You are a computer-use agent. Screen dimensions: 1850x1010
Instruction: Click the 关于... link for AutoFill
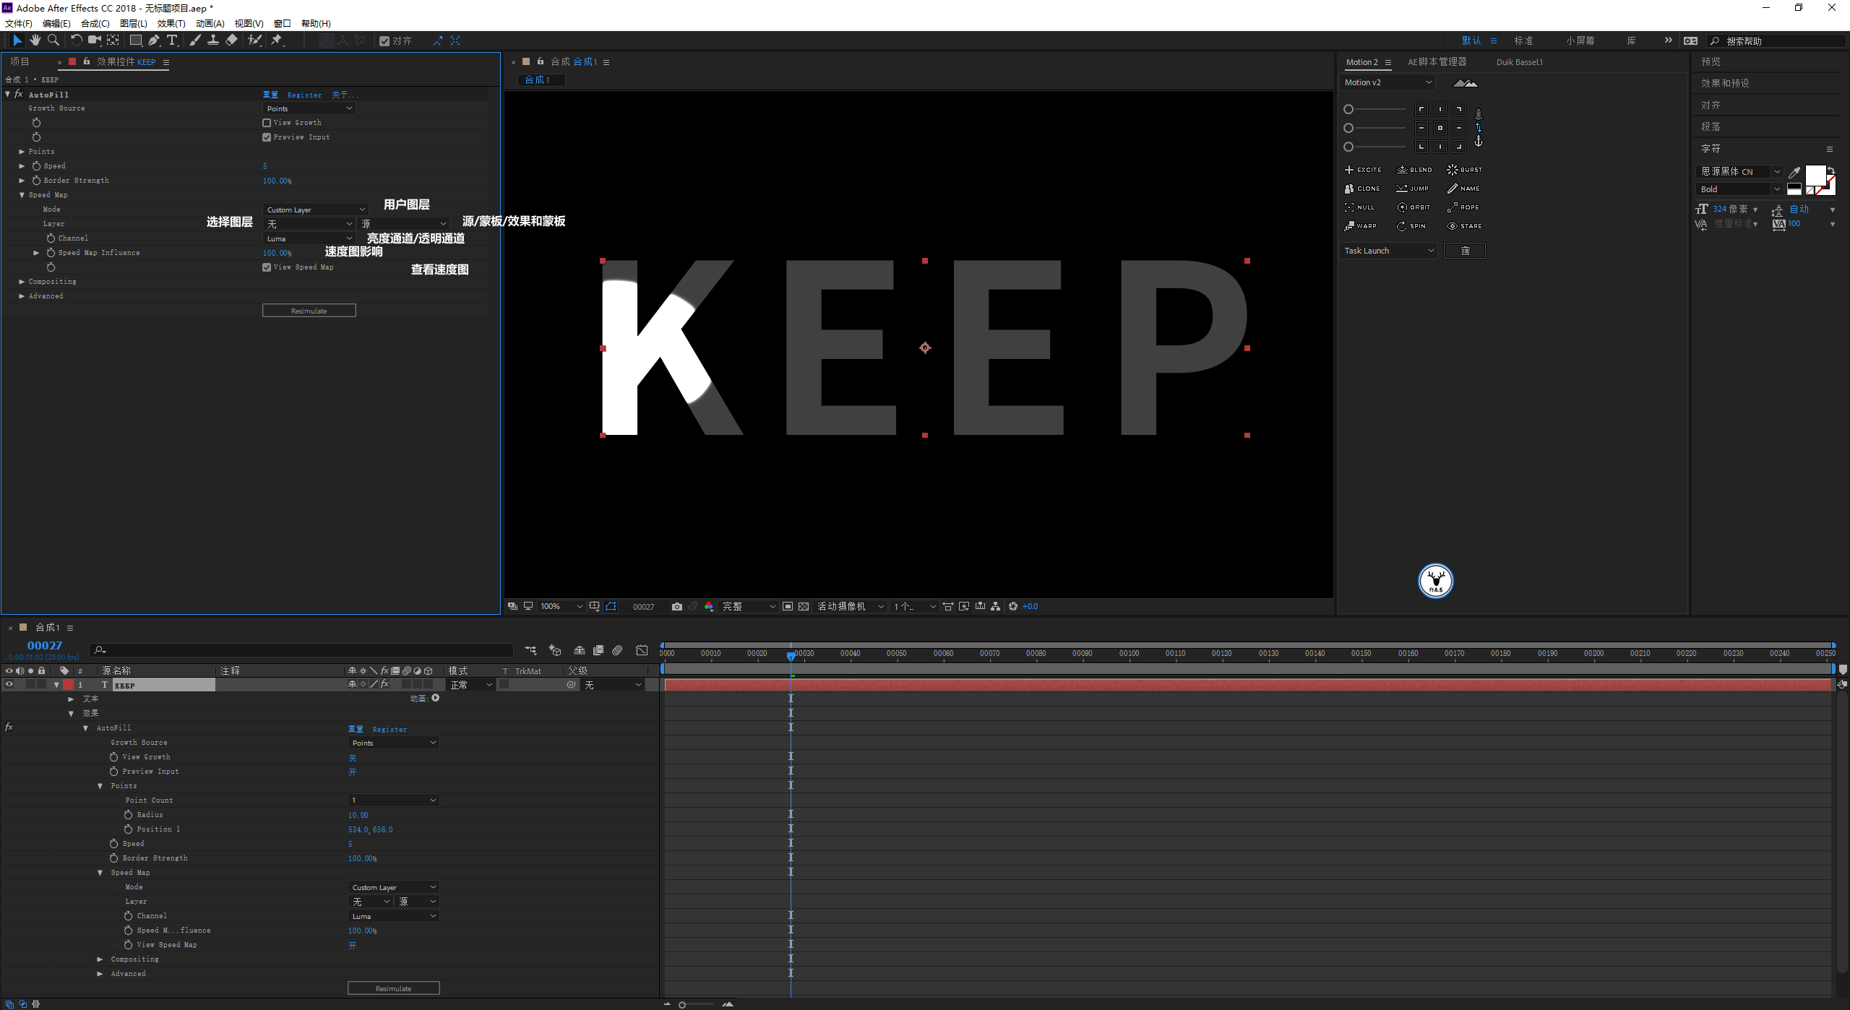[345, 95]
